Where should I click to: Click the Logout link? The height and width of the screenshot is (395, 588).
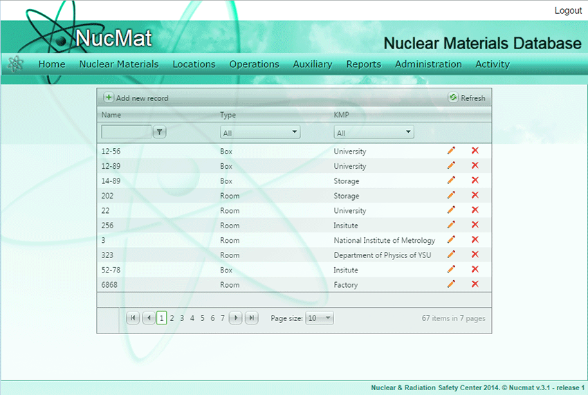(568, 10)
